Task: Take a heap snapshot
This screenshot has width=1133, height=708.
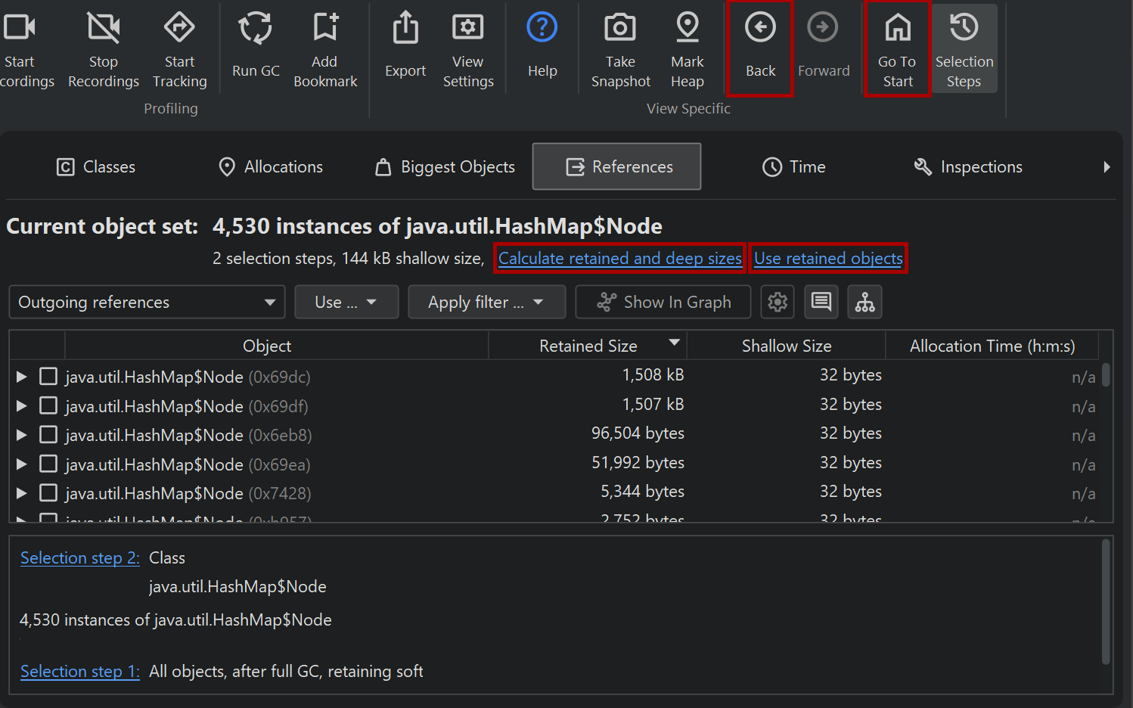Action: tap(620, 29)
